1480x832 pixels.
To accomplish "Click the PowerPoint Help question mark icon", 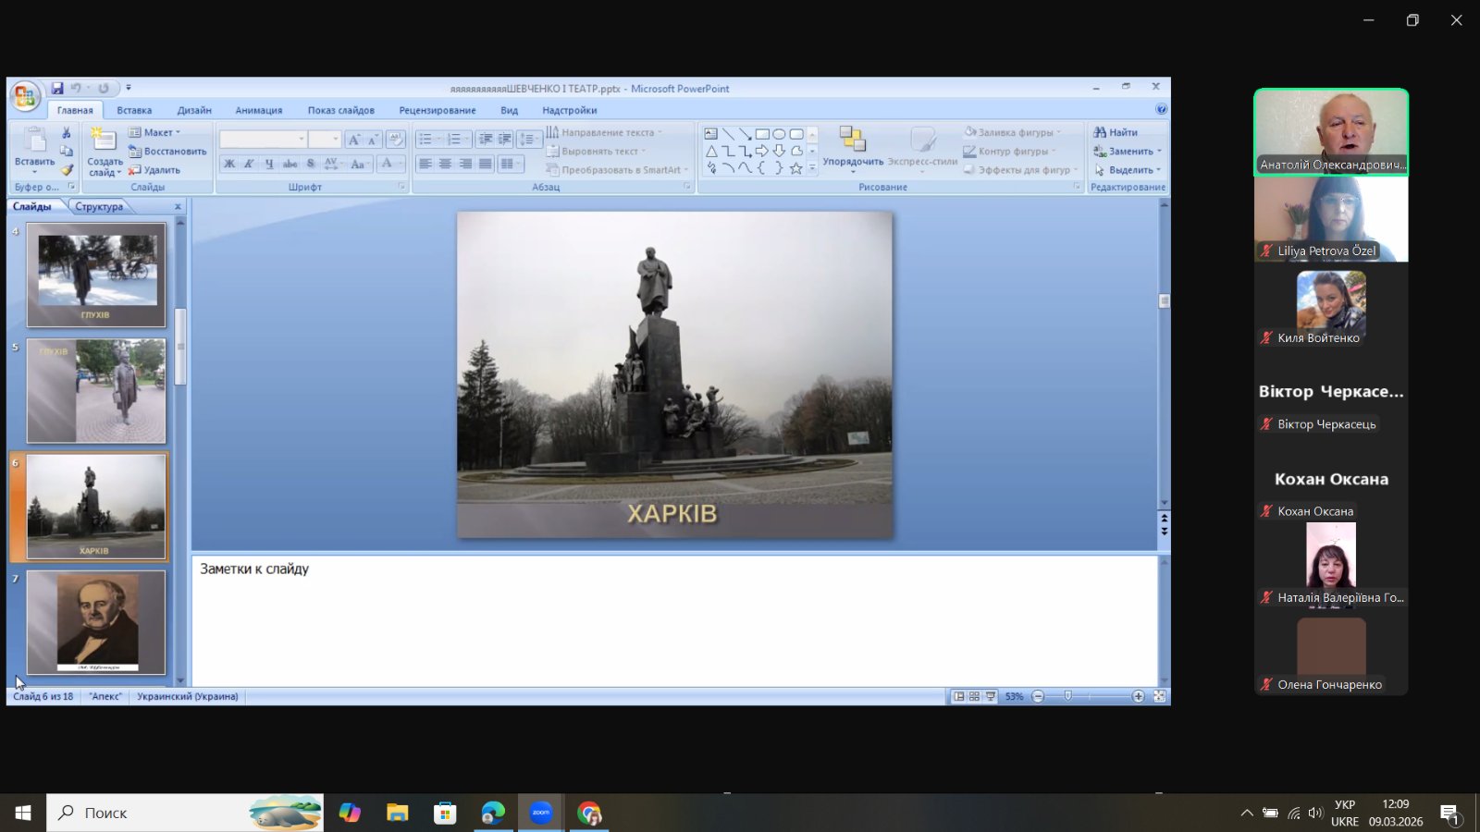I will click(1161, 109).
